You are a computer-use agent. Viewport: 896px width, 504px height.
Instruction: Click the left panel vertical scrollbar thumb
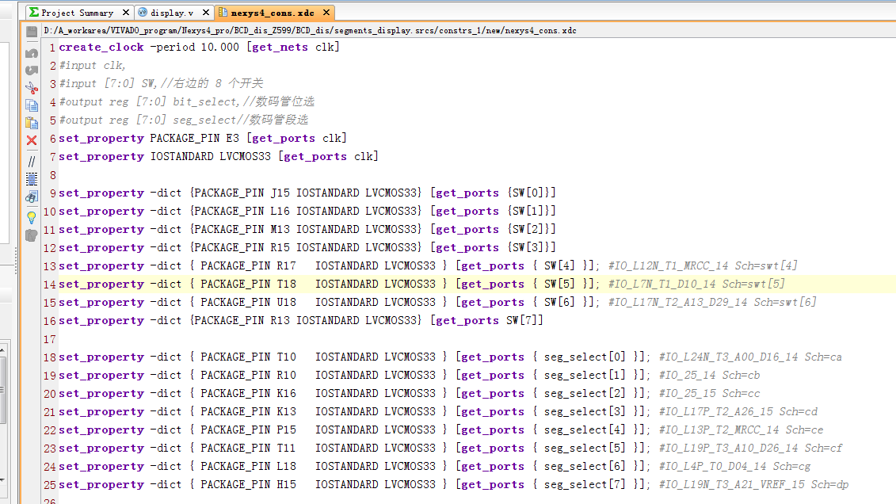pyautogui.click(x=2, y=390)
